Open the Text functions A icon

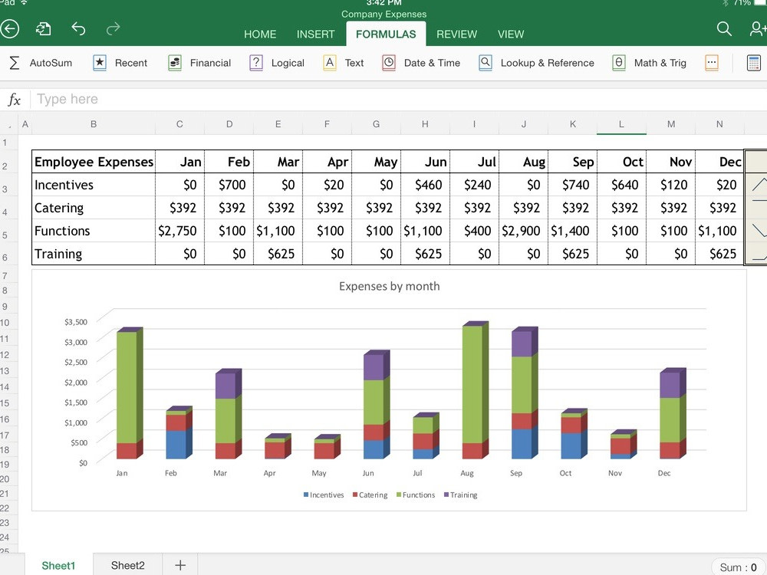click(330, 63)
